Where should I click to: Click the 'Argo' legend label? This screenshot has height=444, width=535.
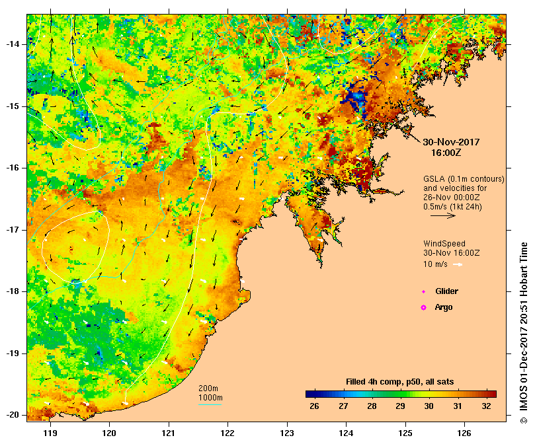click(444, 307)
